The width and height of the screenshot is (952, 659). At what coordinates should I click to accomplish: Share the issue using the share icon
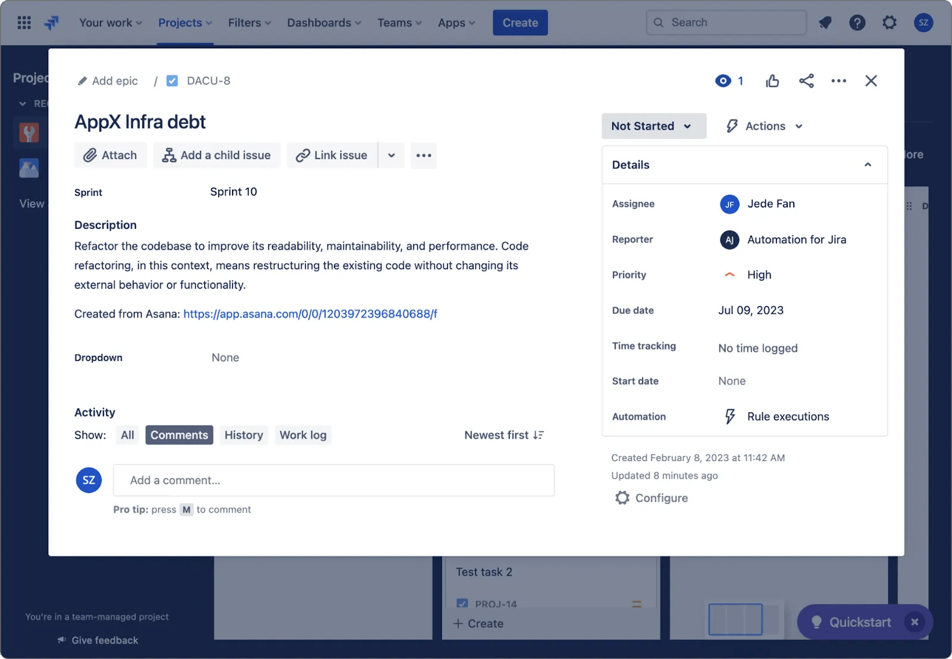click(x=806, y=80)
